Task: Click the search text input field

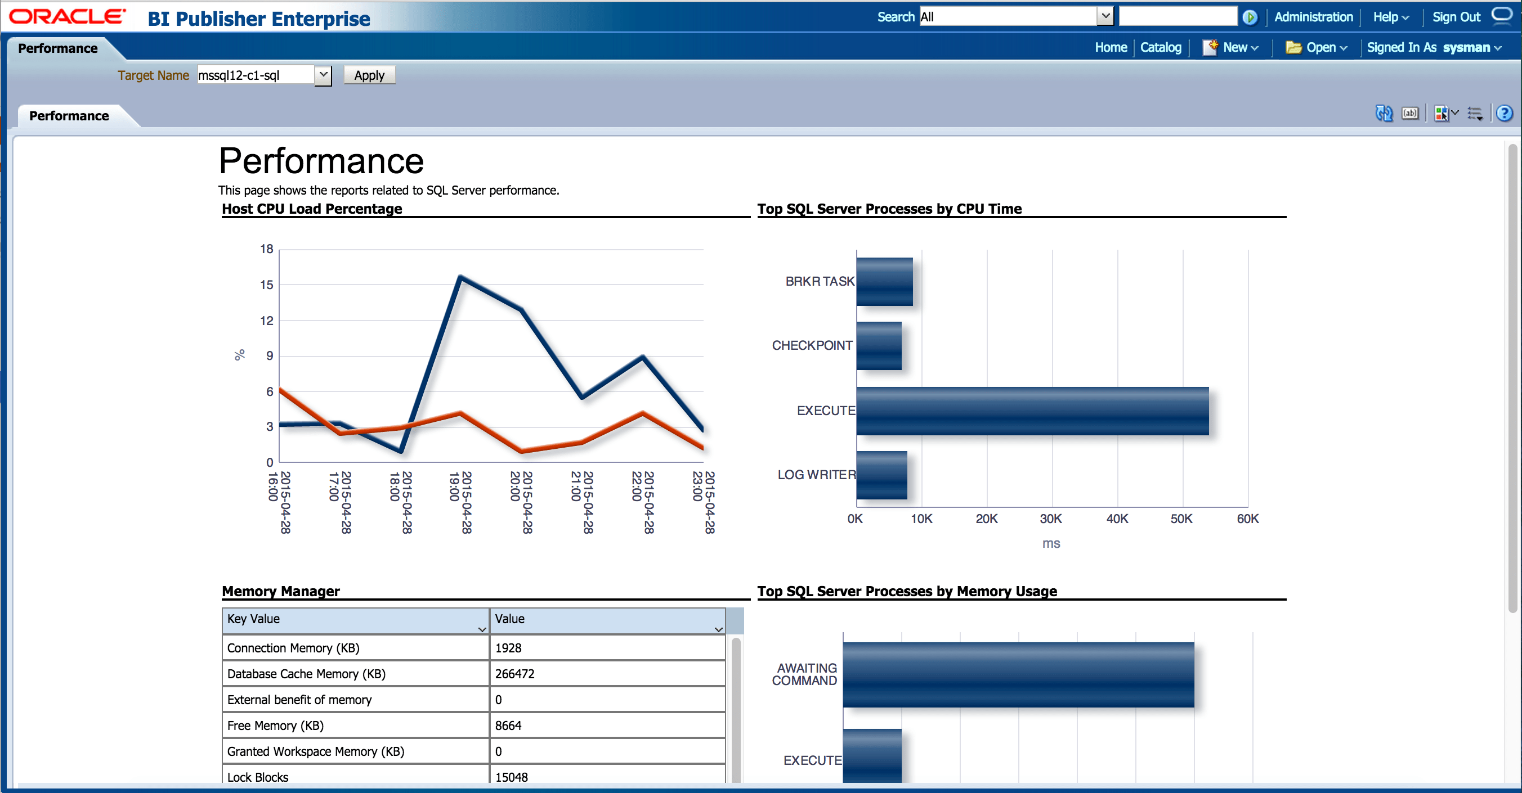Action: pyautogui.click(x=1178, y=16)
